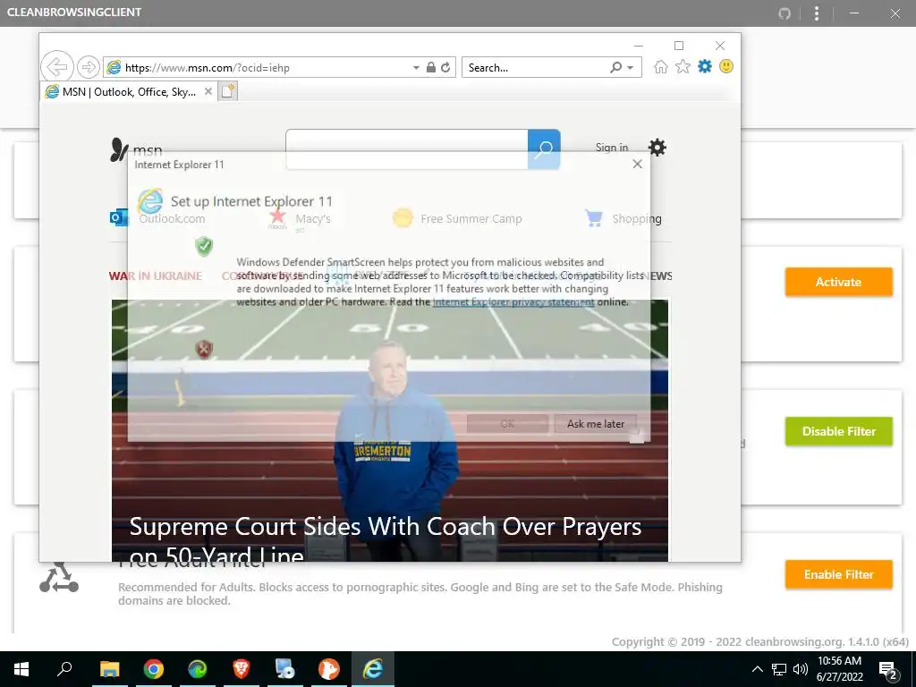The height and width of the screenshot is (687, 916).
Task: Click the GitHub icon in CleanBrowsingClient title bar
Action: 785,13
